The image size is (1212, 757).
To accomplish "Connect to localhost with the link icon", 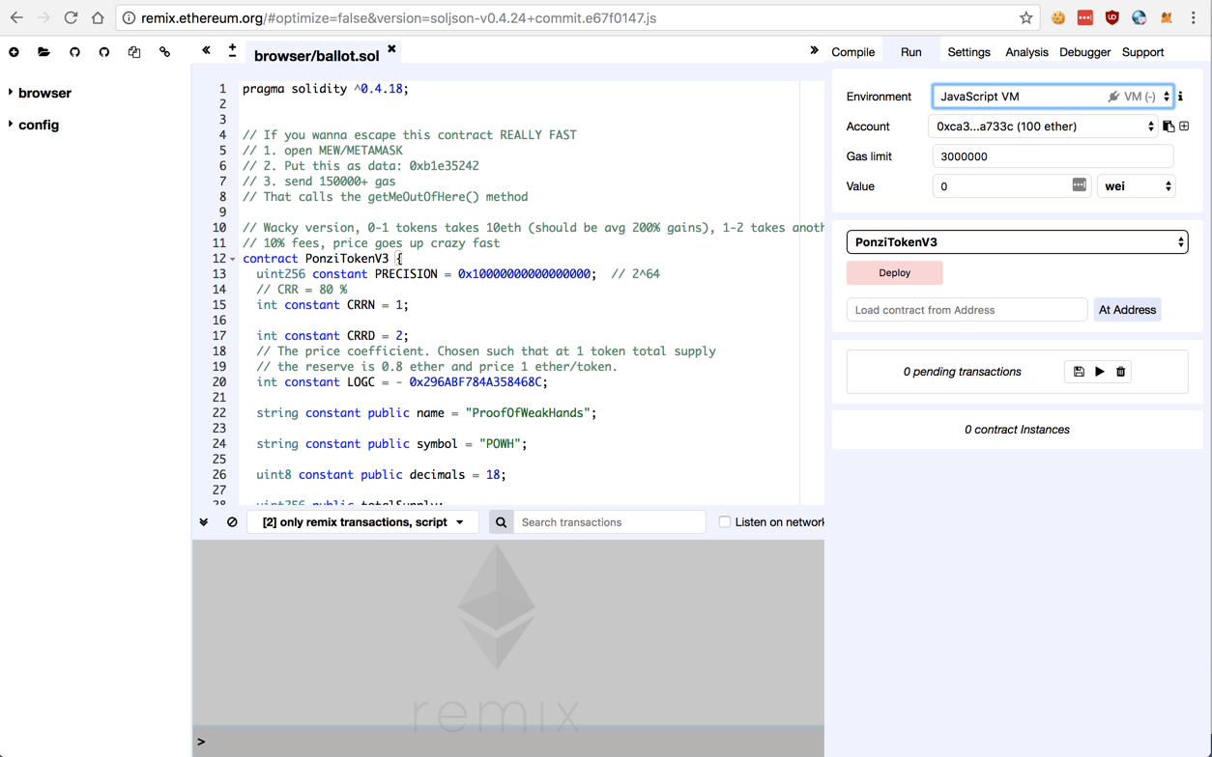I will (164, 52).
